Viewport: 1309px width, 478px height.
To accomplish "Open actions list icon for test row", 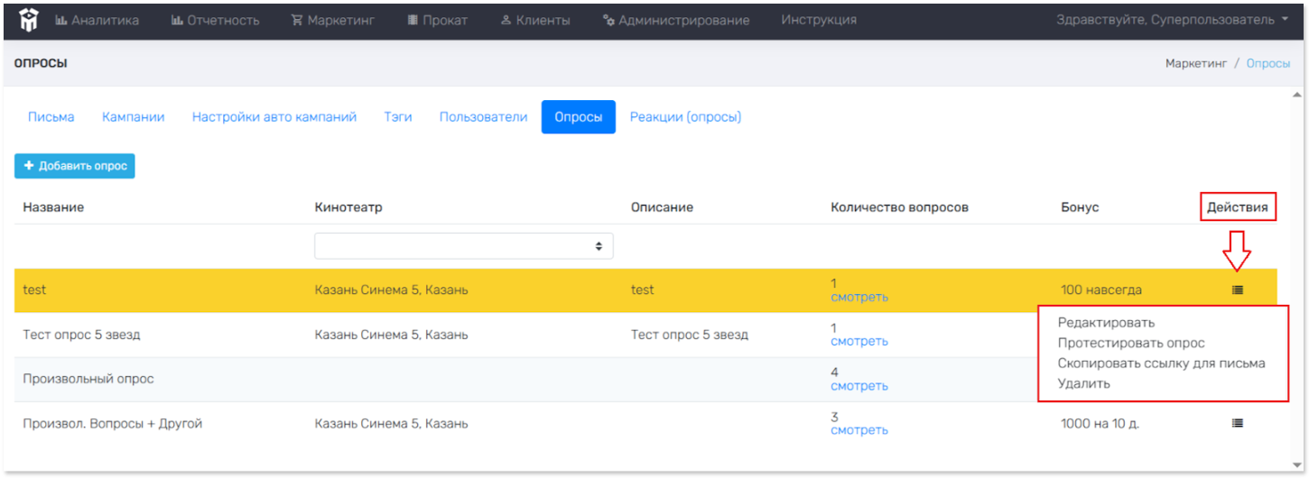I will [1237, 290].
